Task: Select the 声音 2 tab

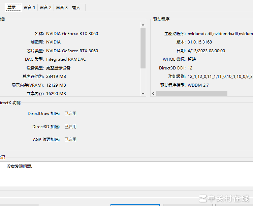Action: (x=45, y=7)
